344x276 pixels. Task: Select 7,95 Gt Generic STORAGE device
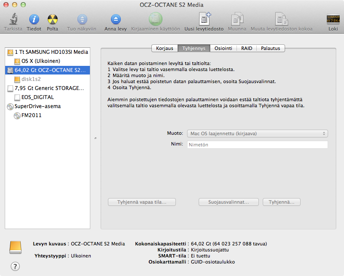(x=48, y=88)
